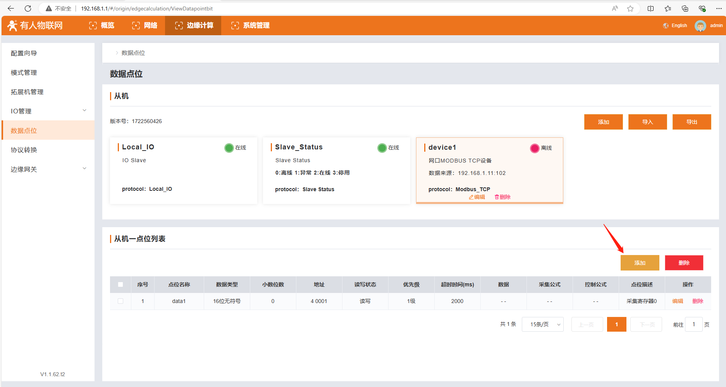This screenshot has width=726, height=387.
Task: Check the select-all checkbox in table header
Action: (x=120, y=284)
